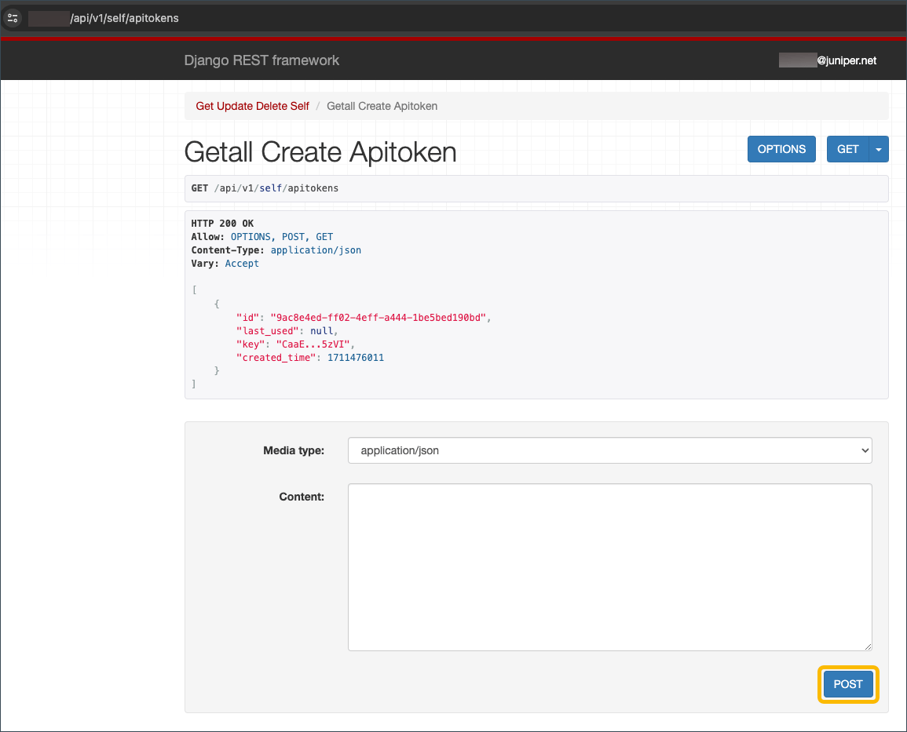The image size is (907, 732).
Task: Click the Getall Create Apitoken breadcrumb
Action: coord(382,106)
